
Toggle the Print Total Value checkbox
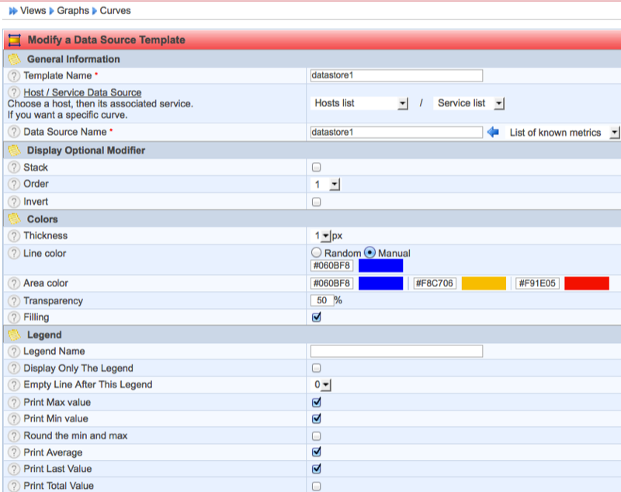click(316, 487)
